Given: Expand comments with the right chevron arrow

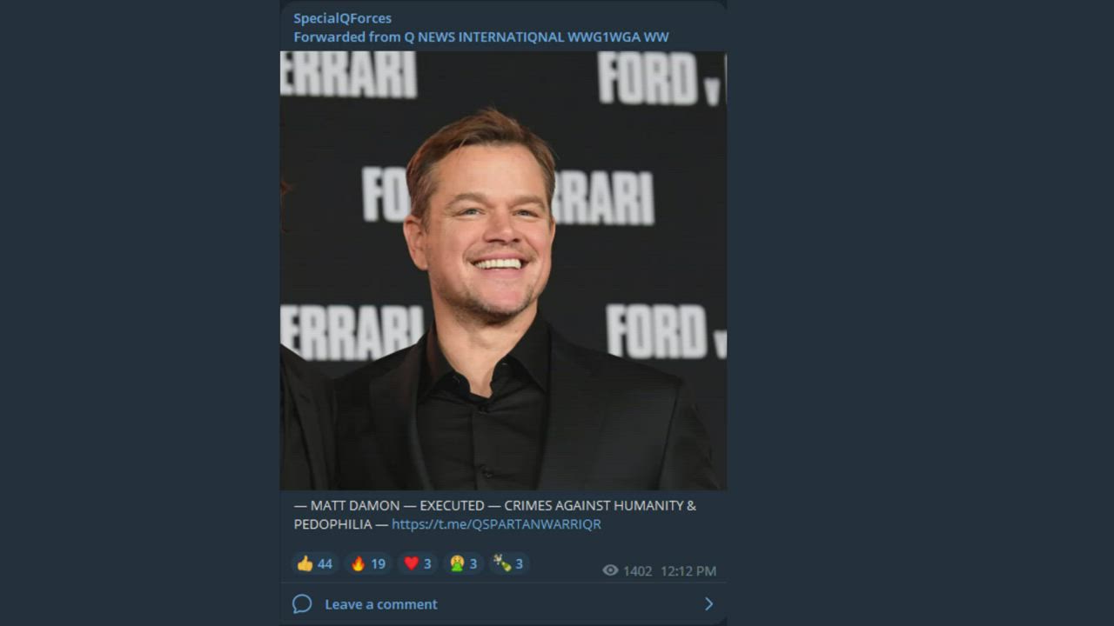Looking at the screenshot, I should [708, 604].
